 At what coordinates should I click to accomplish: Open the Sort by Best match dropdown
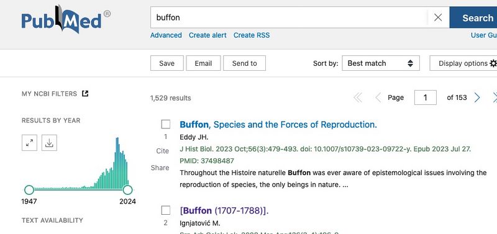click(381, 63)
